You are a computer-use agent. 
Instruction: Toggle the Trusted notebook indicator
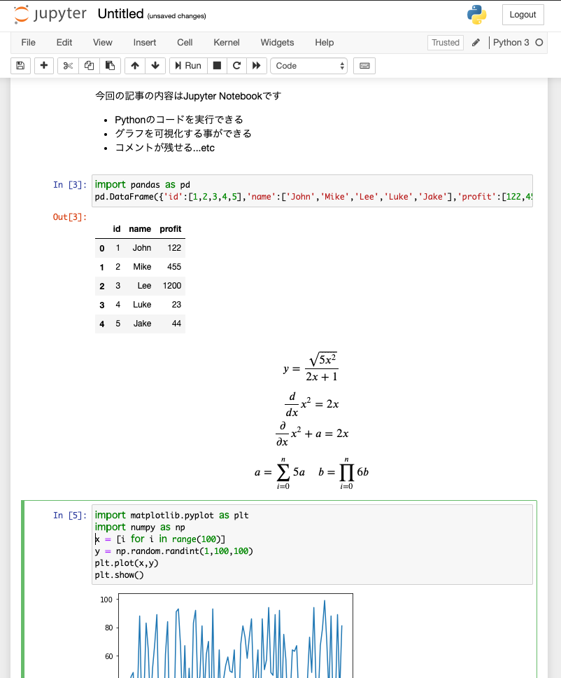[x=446, y=43]
